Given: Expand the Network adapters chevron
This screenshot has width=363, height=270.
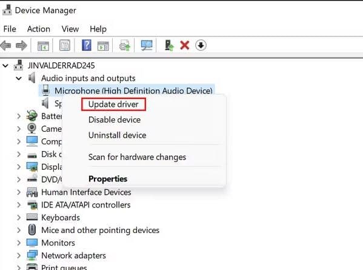Looking at the screenshot, I should point(19,255).
